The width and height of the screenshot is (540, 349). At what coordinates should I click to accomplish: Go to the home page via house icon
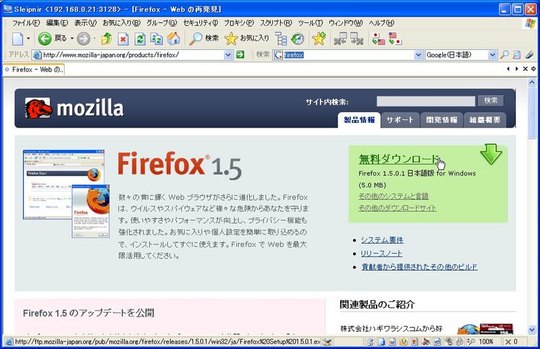(173, 38)
